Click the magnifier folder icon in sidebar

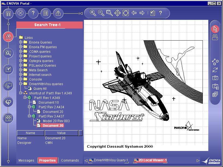[x=8, y=53]
